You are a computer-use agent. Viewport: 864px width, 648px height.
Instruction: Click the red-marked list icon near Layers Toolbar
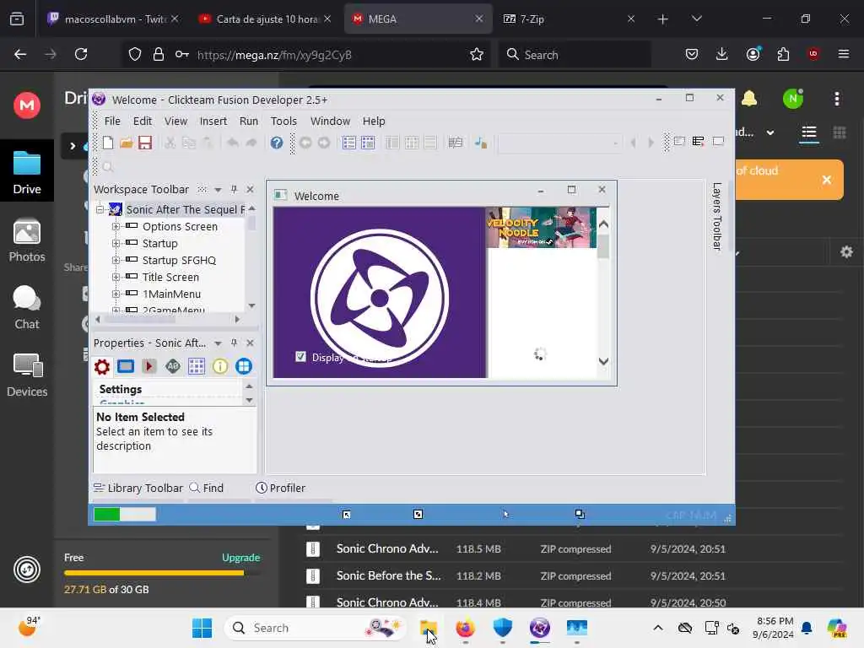click(698, 142)
